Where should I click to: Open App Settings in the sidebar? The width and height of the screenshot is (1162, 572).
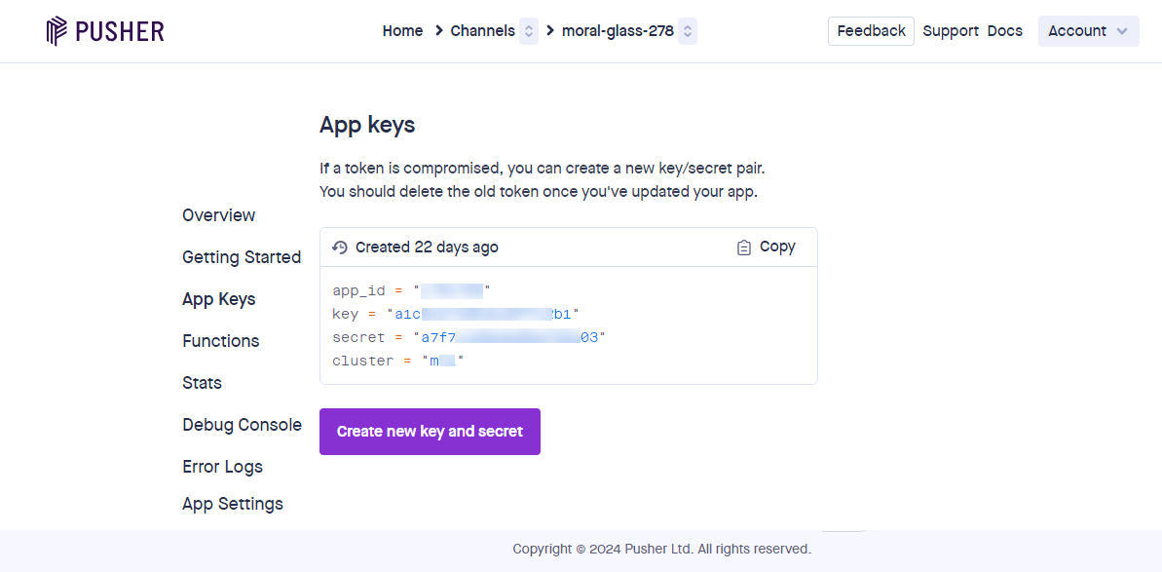click(x=233, y=504)
